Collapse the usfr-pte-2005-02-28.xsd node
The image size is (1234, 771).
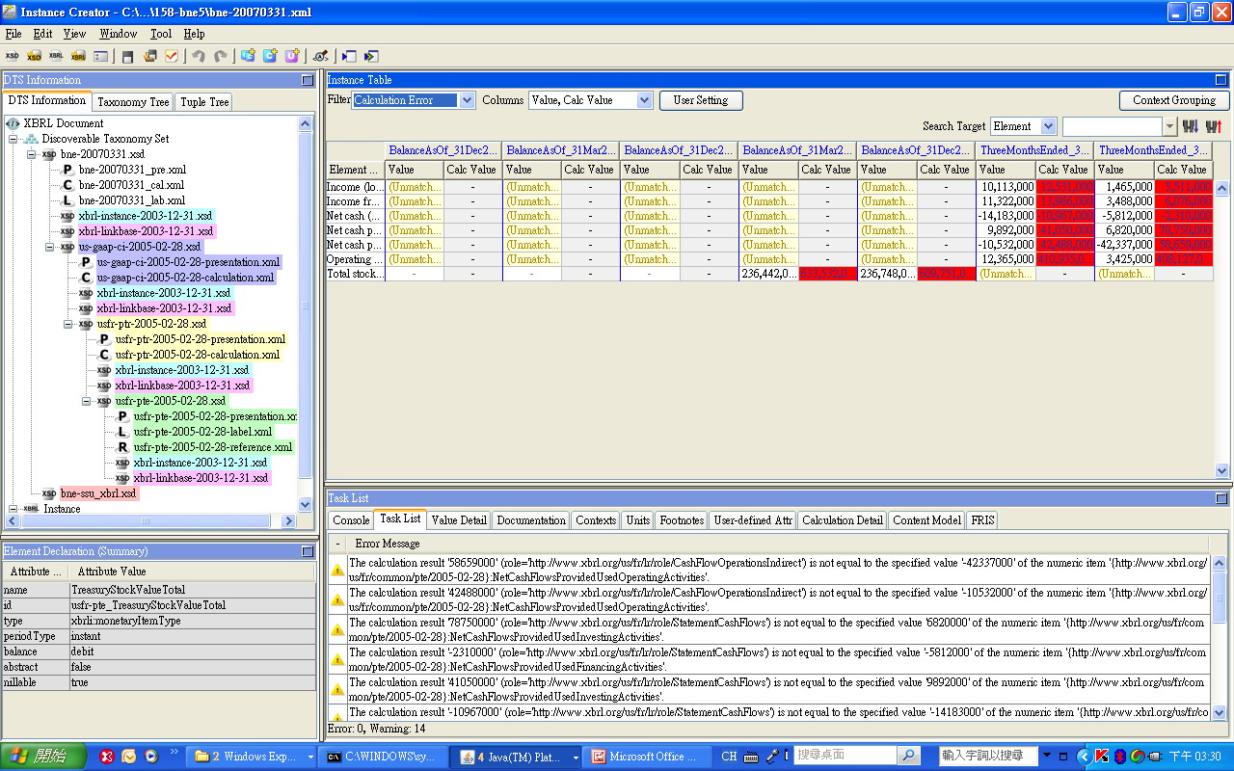pos(87,401)
